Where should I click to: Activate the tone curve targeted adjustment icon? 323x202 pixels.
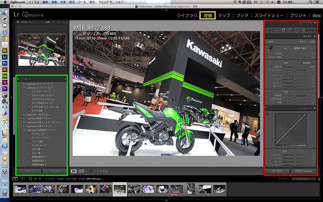pos(268,114)
